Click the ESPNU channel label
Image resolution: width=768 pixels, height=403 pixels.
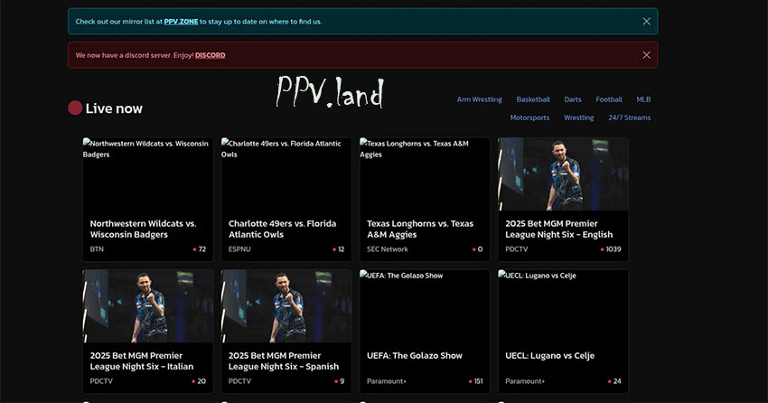tap(239, 249)
